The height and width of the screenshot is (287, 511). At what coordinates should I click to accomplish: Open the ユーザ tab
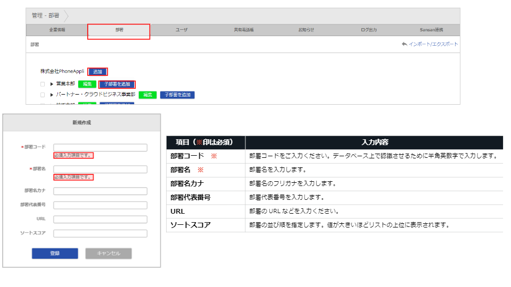tap(182, 30)
